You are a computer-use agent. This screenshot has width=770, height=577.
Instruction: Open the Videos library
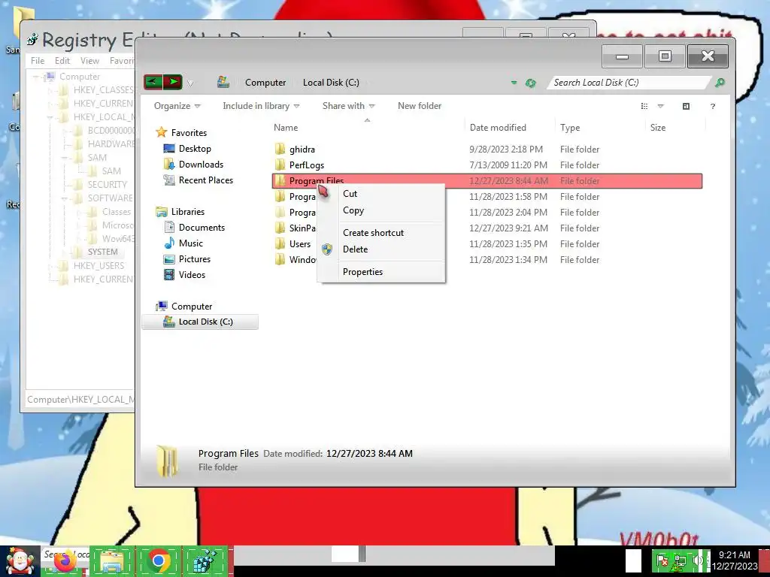[x=192, y=275]
